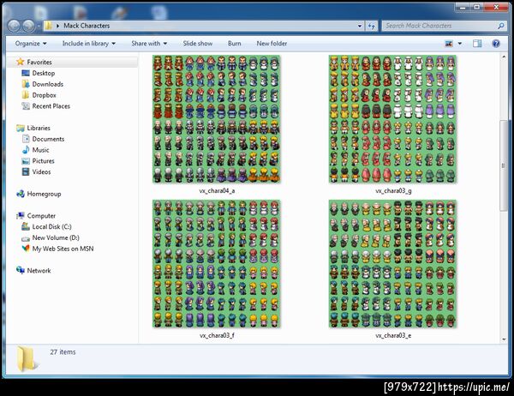The image size is (514, 396).
Task: Click the vx_chara03_g file name label
Action: click(393, 190)
